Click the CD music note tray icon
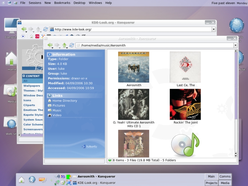 (63, 183)
